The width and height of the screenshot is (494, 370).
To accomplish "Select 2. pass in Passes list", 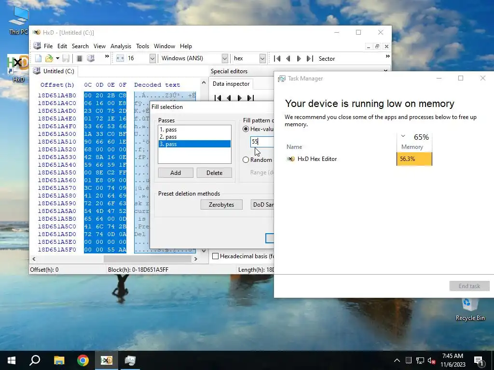I will [x=194, y=137].
